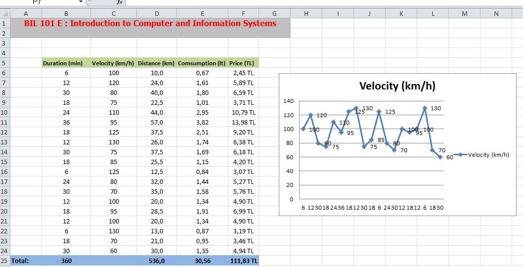Click the BIL 101 E title cell
Viewport: 523px width, 267px height.
(150, 28)
